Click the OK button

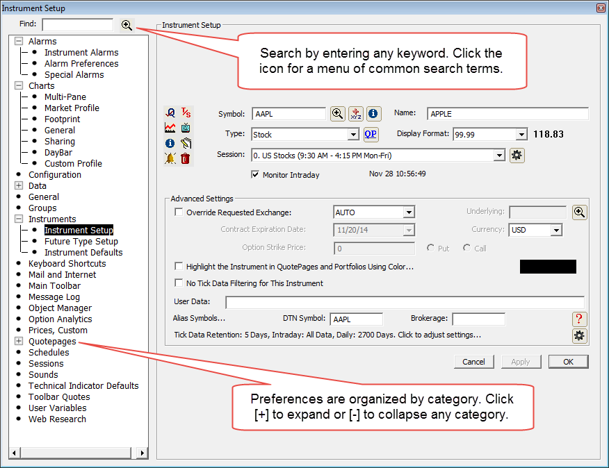pyautogui.click(x=568, y=362)
